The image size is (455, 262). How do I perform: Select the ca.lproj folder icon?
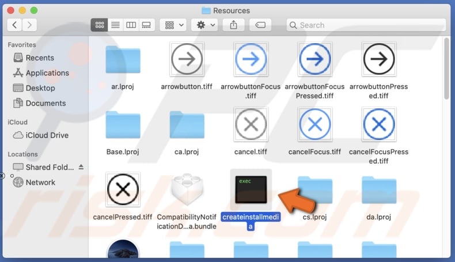pyautogui.click(x=187, y=125)
